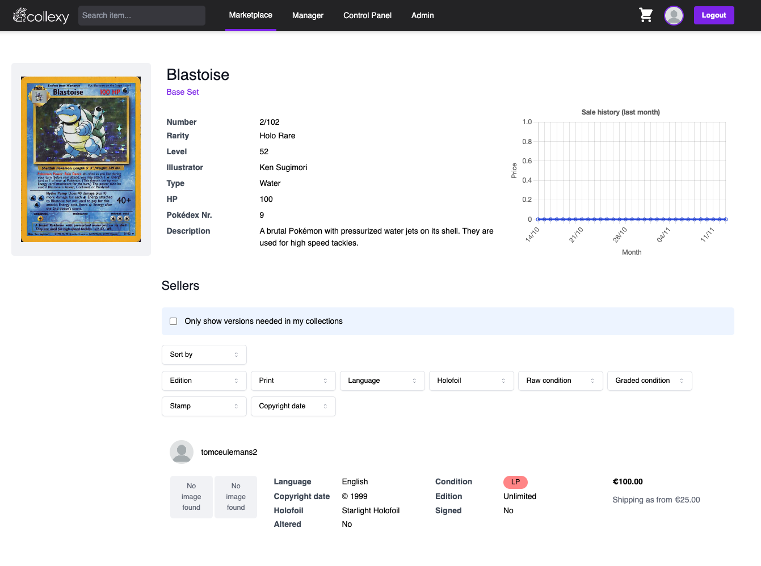Click in the Search item field
Screen dimensions: 761x566
point(142,15)
